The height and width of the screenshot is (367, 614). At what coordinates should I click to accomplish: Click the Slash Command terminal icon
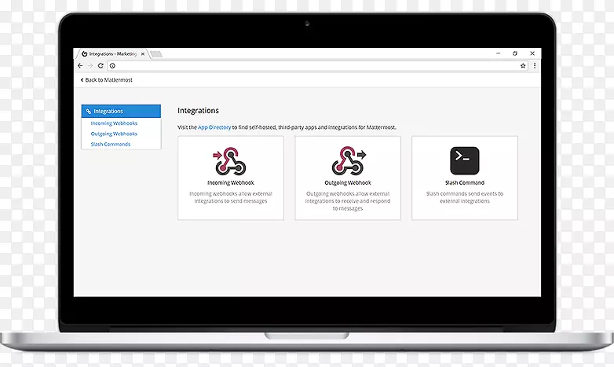pos(464,160)
